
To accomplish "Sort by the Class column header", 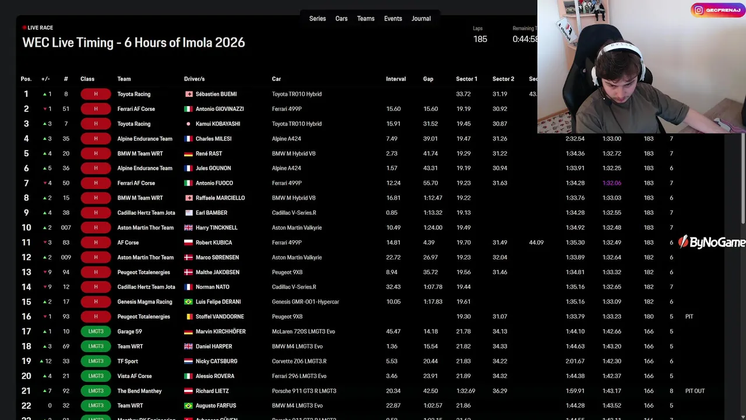I will [87, 79].
